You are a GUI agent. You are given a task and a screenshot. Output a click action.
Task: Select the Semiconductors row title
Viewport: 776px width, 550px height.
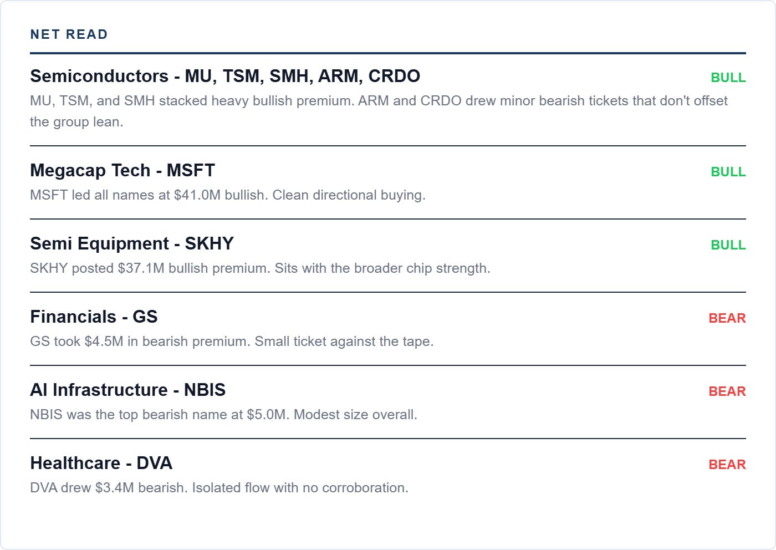(225, 76)
